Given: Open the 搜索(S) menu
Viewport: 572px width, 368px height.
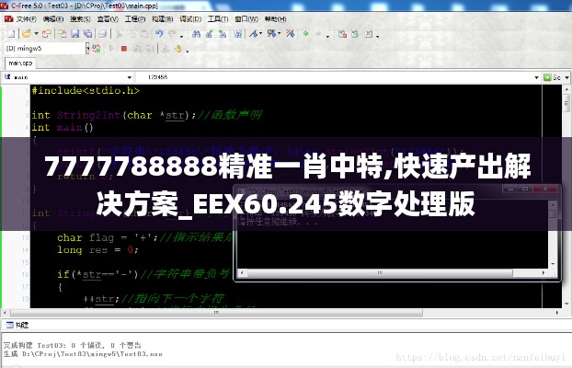Looking at the screenshot, I should [80, 19].
